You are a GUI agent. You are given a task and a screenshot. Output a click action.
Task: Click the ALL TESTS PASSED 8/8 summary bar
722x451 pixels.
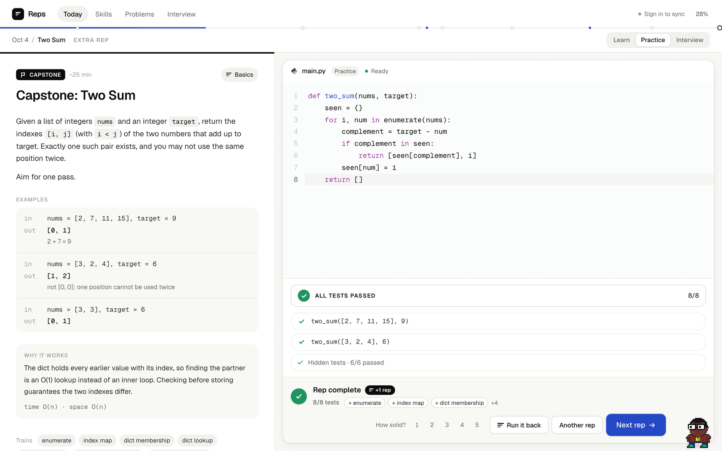click(498, 295)
